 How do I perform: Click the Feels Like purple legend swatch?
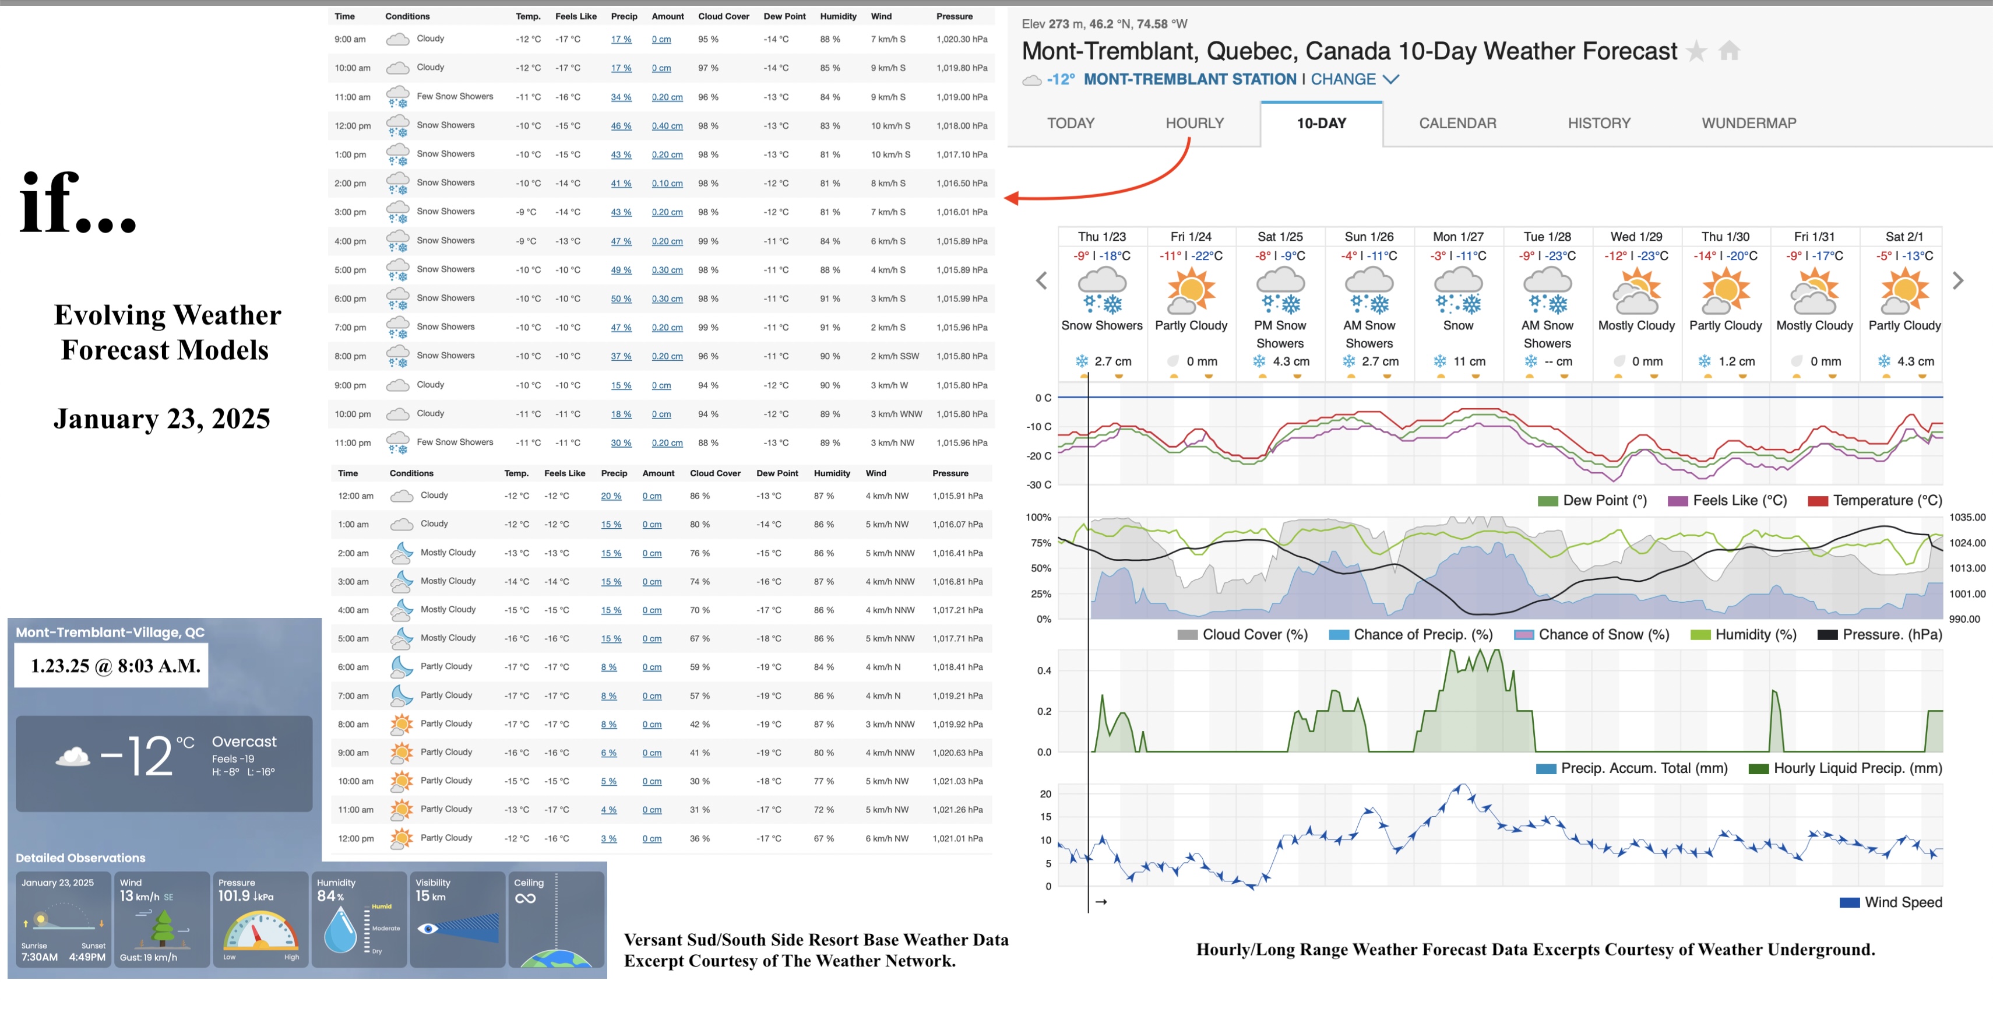(x=1677, y=501)
